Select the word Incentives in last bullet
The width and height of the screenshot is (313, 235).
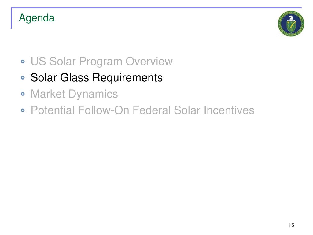click(229, 110)
